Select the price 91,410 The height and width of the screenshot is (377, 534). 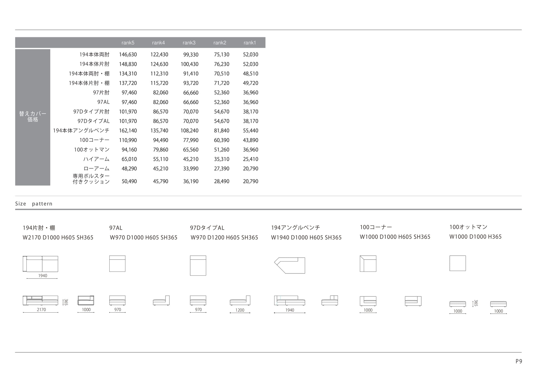(191, 74)
